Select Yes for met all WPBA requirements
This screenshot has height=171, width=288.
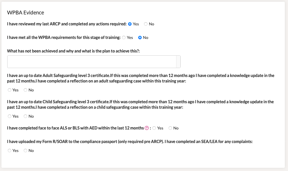124,37
